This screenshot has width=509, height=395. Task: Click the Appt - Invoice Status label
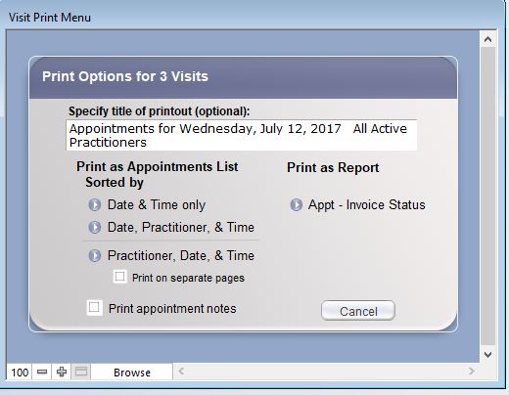point(367,205)
